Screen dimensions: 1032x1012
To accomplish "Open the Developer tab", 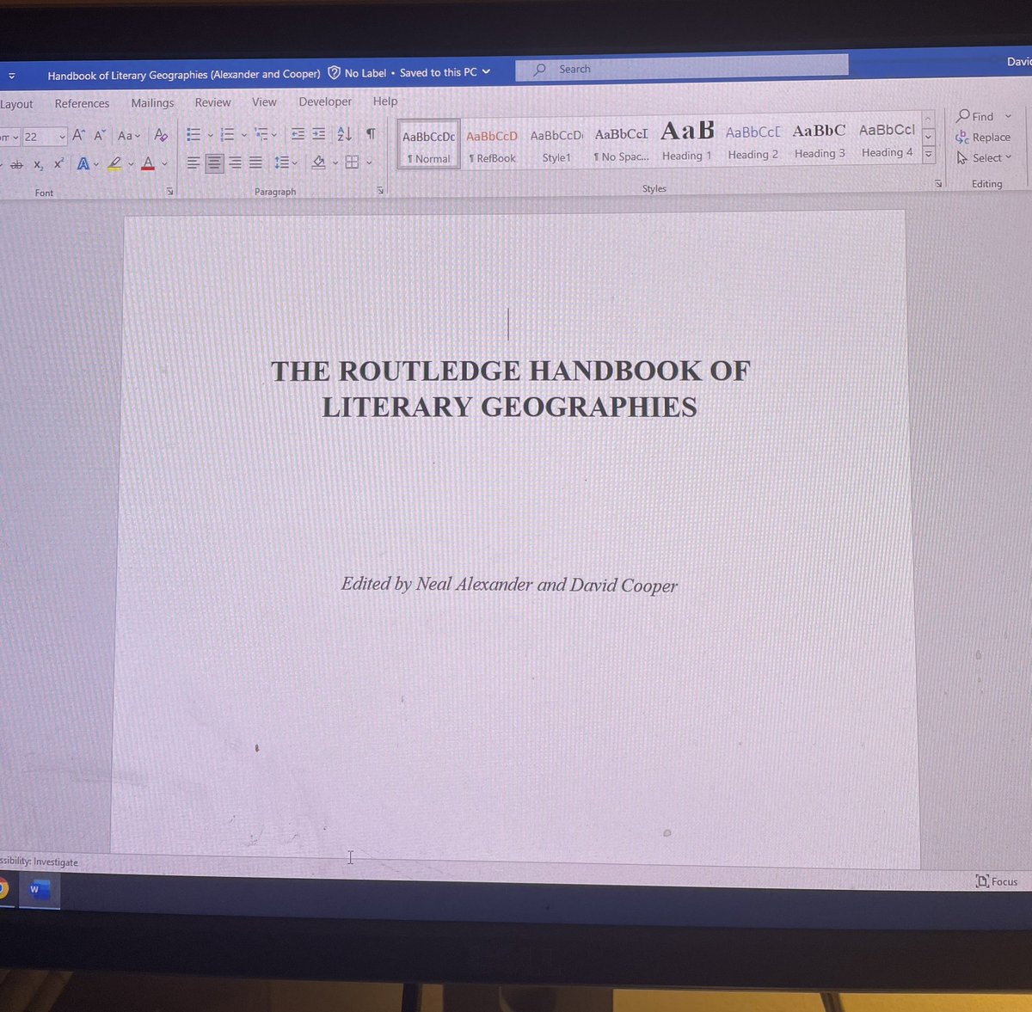I will point(325,101).
